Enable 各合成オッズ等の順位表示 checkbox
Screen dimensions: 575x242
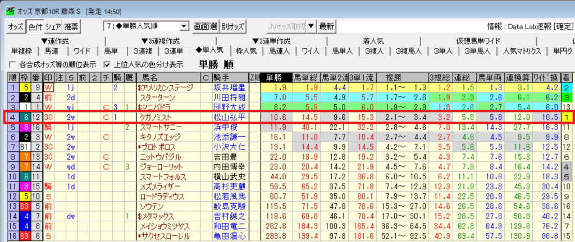pyautogui.click(x=13, y=64)
